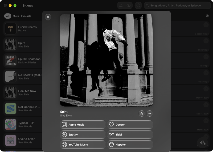Click the Not Gonna Lie cover thumbnail
This screenshot has width=213, height=152.
coord(11,108)
